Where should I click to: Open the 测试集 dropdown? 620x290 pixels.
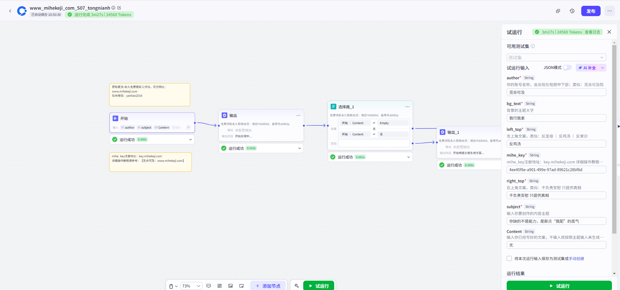pos(556,57)
